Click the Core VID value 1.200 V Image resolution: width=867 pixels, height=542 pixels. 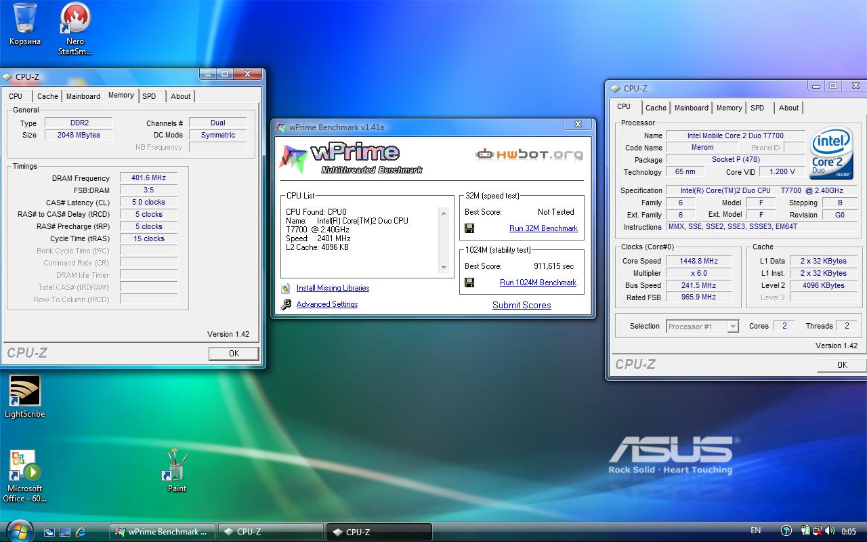[x=782, y=172]
